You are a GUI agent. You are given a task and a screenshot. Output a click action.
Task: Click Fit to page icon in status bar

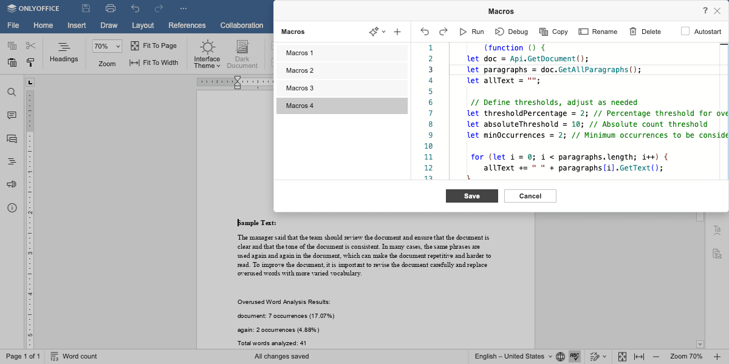point(622,356)
